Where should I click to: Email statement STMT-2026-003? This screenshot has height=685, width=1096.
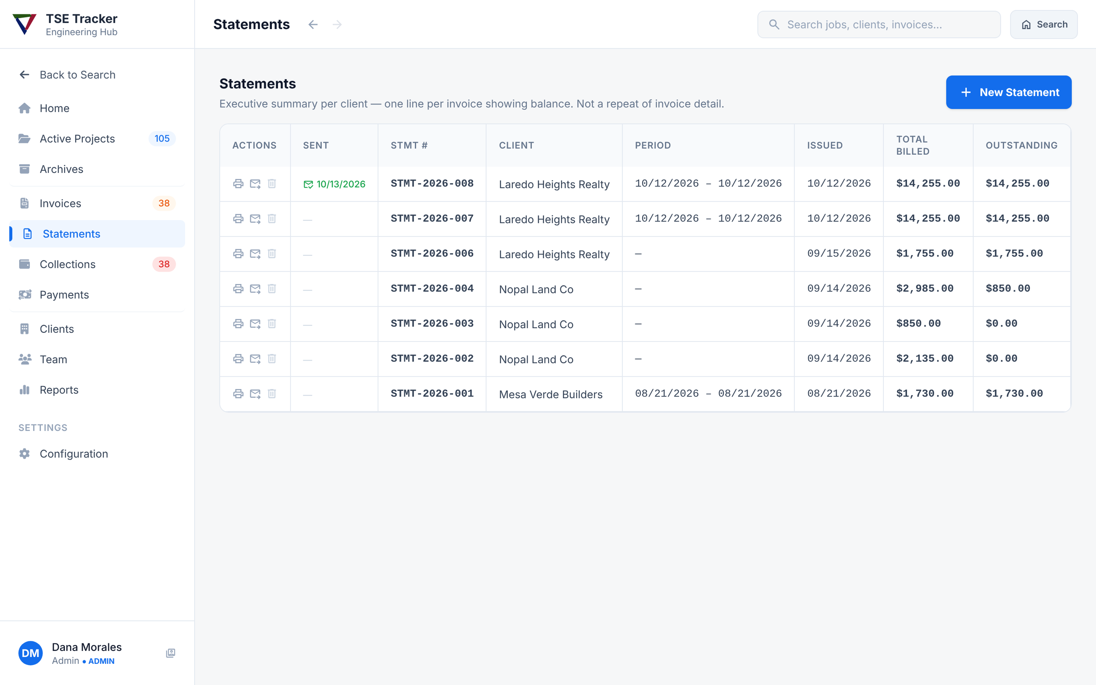[x=255, y=323]
